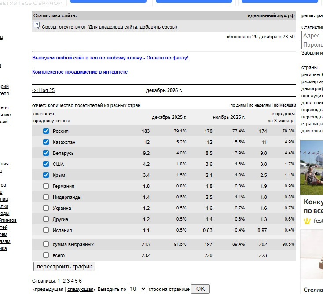Focus the Адрес input field
This screenshot has height=294, width=323.
pos(312,36)
